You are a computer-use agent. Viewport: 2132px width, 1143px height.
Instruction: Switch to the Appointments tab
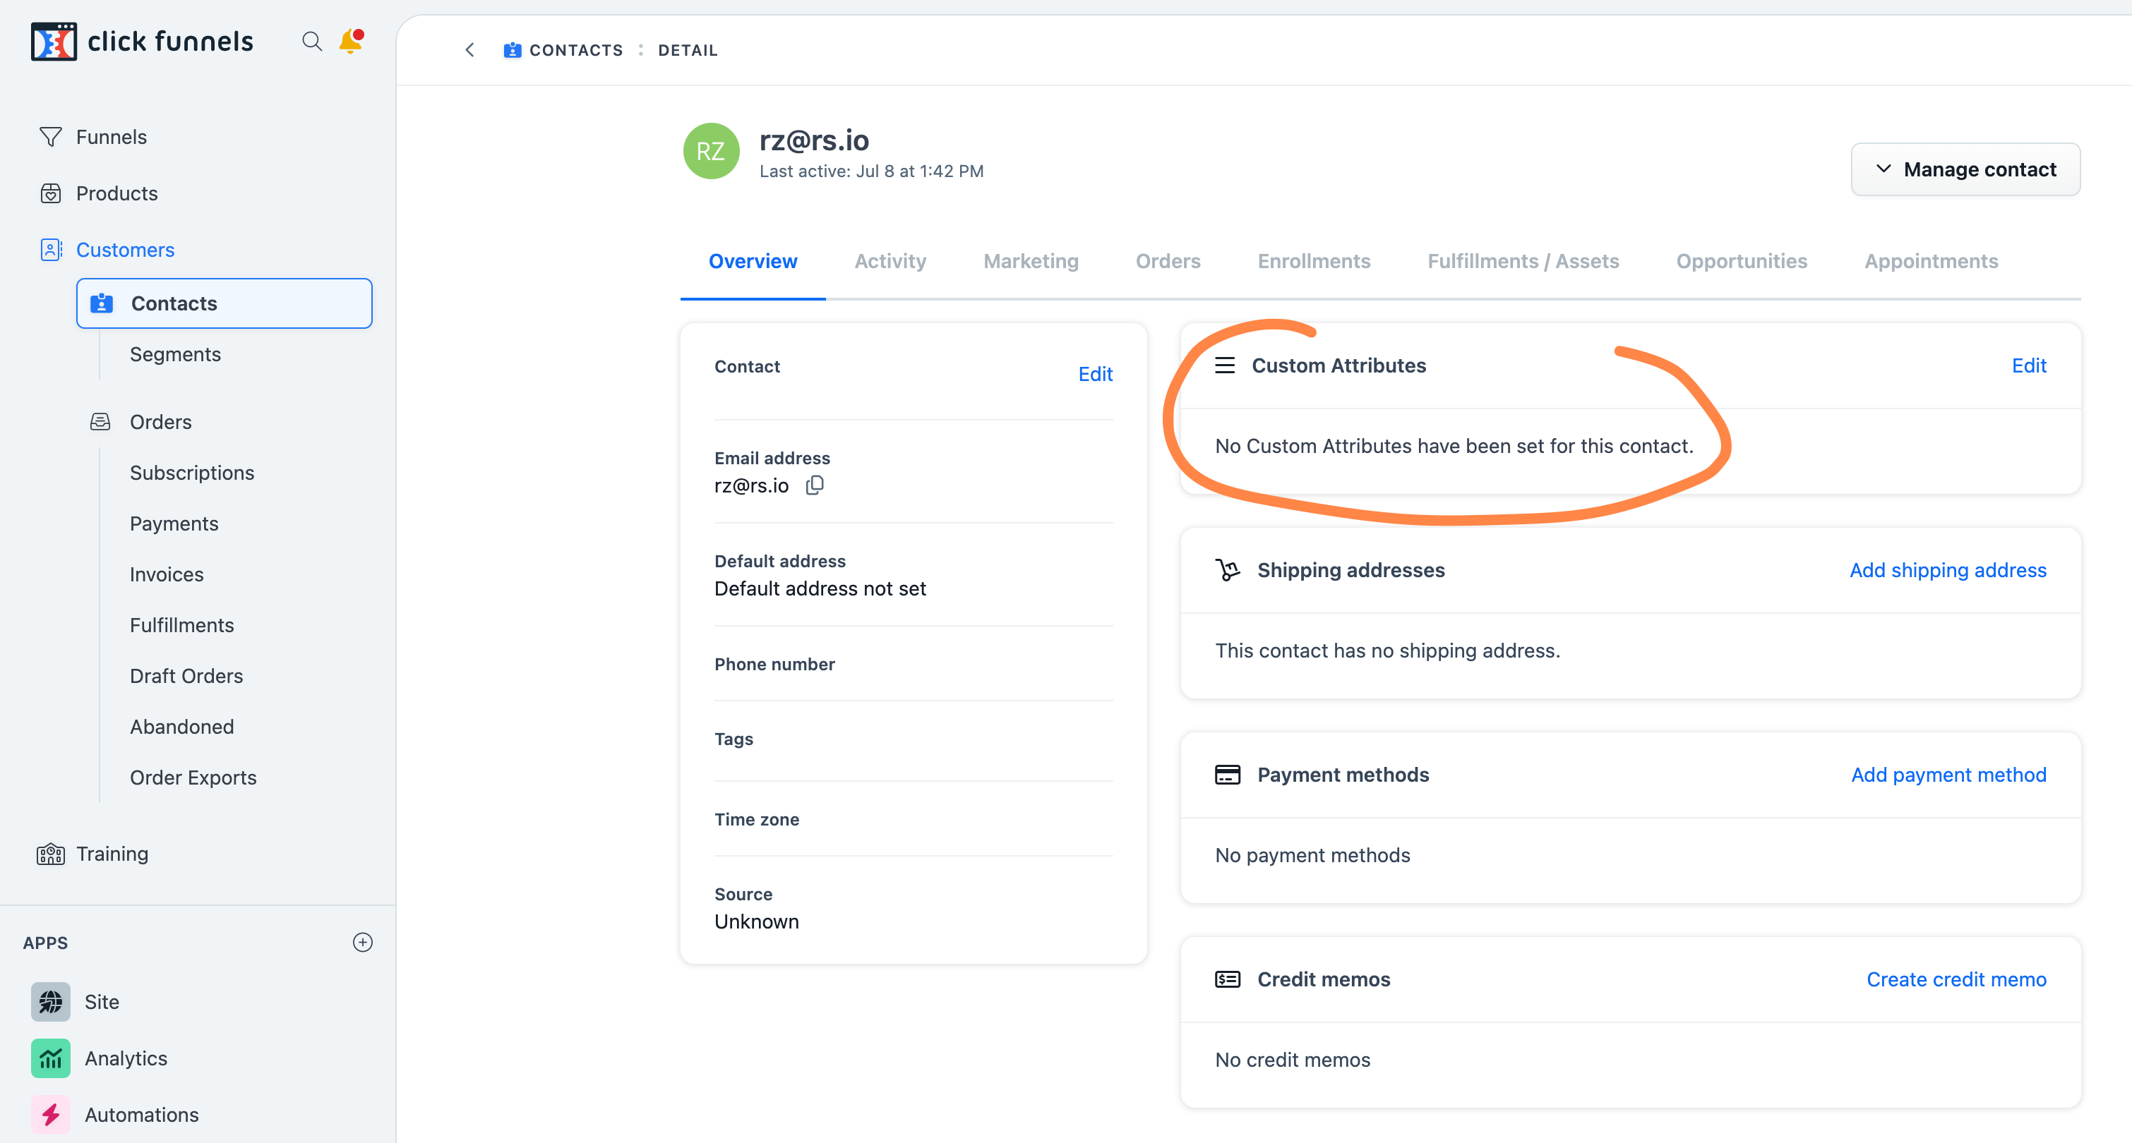point(1931,261)
